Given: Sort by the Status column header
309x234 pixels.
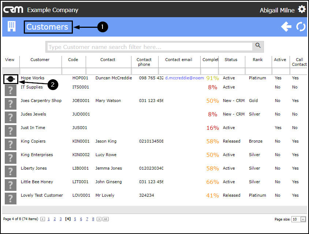Looking at the screenshot, I should pyautogui.click(x=231, y=60).
